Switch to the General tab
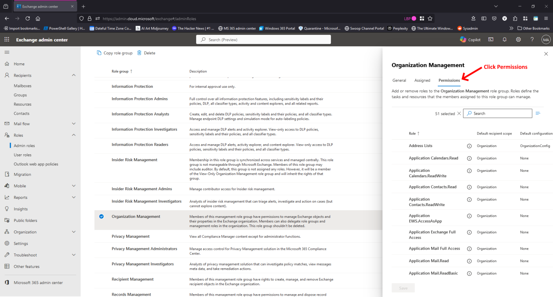 coord(399,81)
